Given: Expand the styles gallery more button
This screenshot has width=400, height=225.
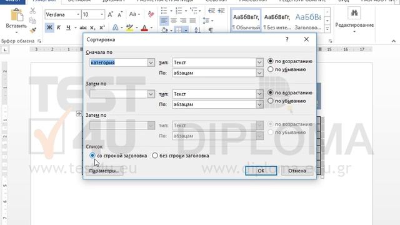Looking at the screenshot, I should click(x=327, y=29).
